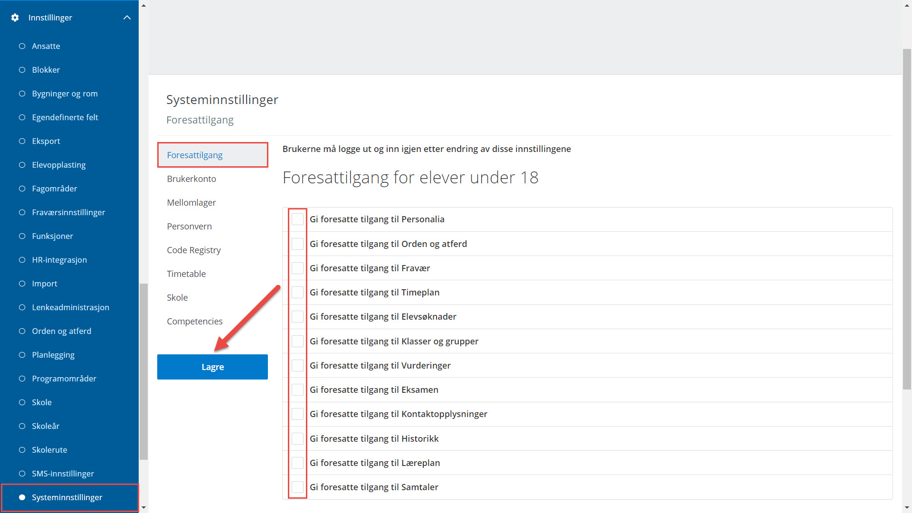Switch to the Personvern tab
The height and width of the screenshot is (513, 912).
[189, 227]
